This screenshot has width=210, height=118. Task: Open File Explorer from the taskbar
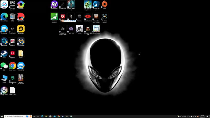(x=46, y=116)
